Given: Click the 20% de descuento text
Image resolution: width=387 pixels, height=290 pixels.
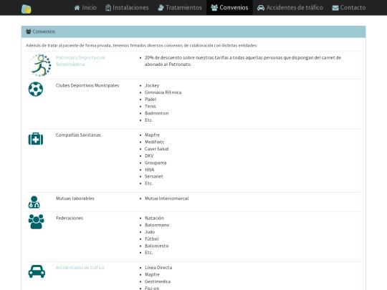Looking at the screenshot, I should click(x=243, y=61).
